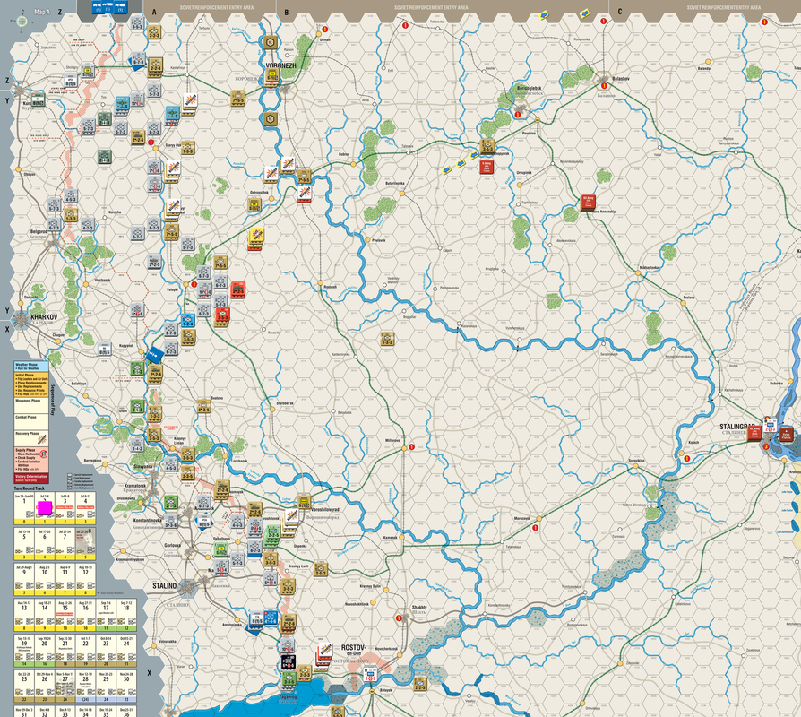This screenshot has height=717, width=801.
Task: Select the red 2*-2-5 tank counter
Action: tap(238, 289)
